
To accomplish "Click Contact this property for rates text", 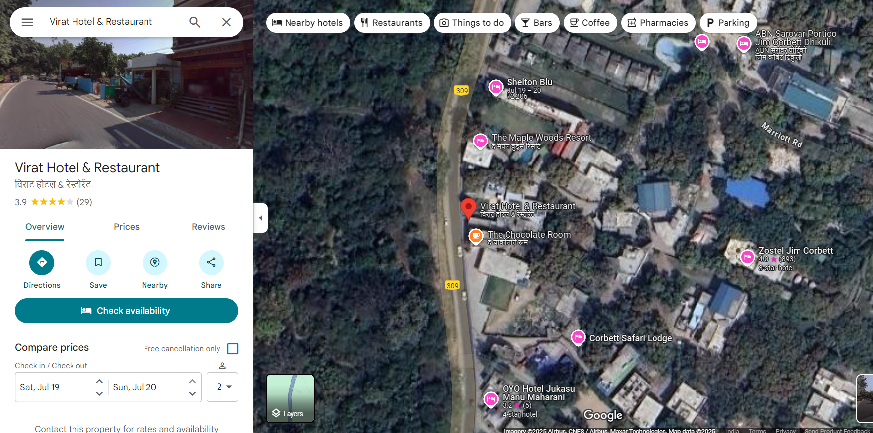I will click(127, 429).
